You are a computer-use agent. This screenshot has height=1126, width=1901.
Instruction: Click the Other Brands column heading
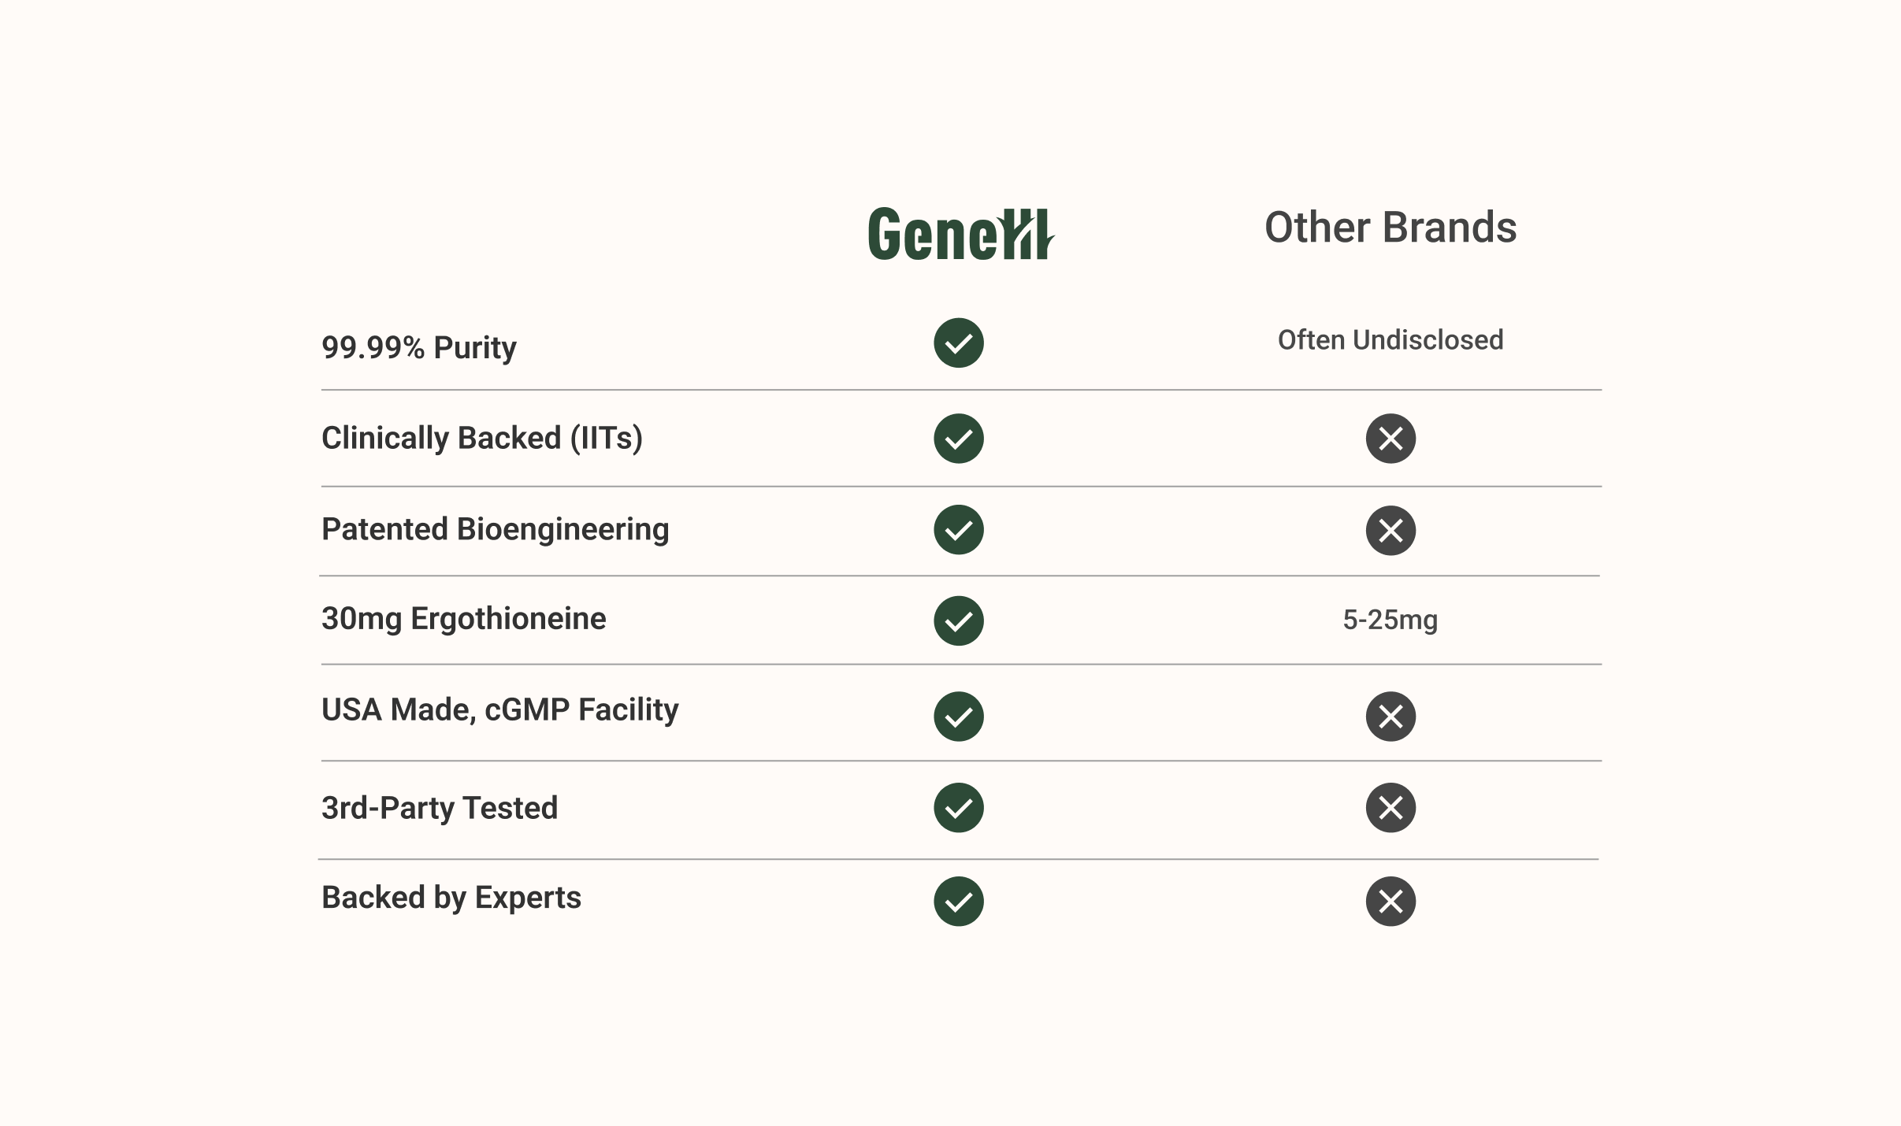[x=1390, y=228]
